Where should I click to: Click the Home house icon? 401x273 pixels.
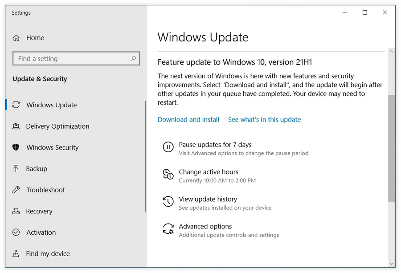coord(16,38)
